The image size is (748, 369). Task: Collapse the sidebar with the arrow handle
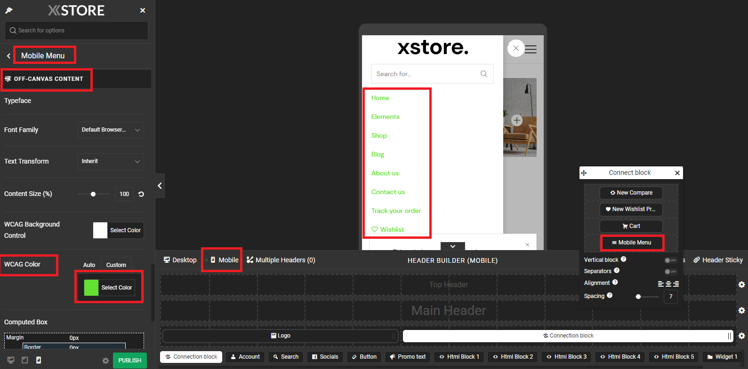click(160, 186)
